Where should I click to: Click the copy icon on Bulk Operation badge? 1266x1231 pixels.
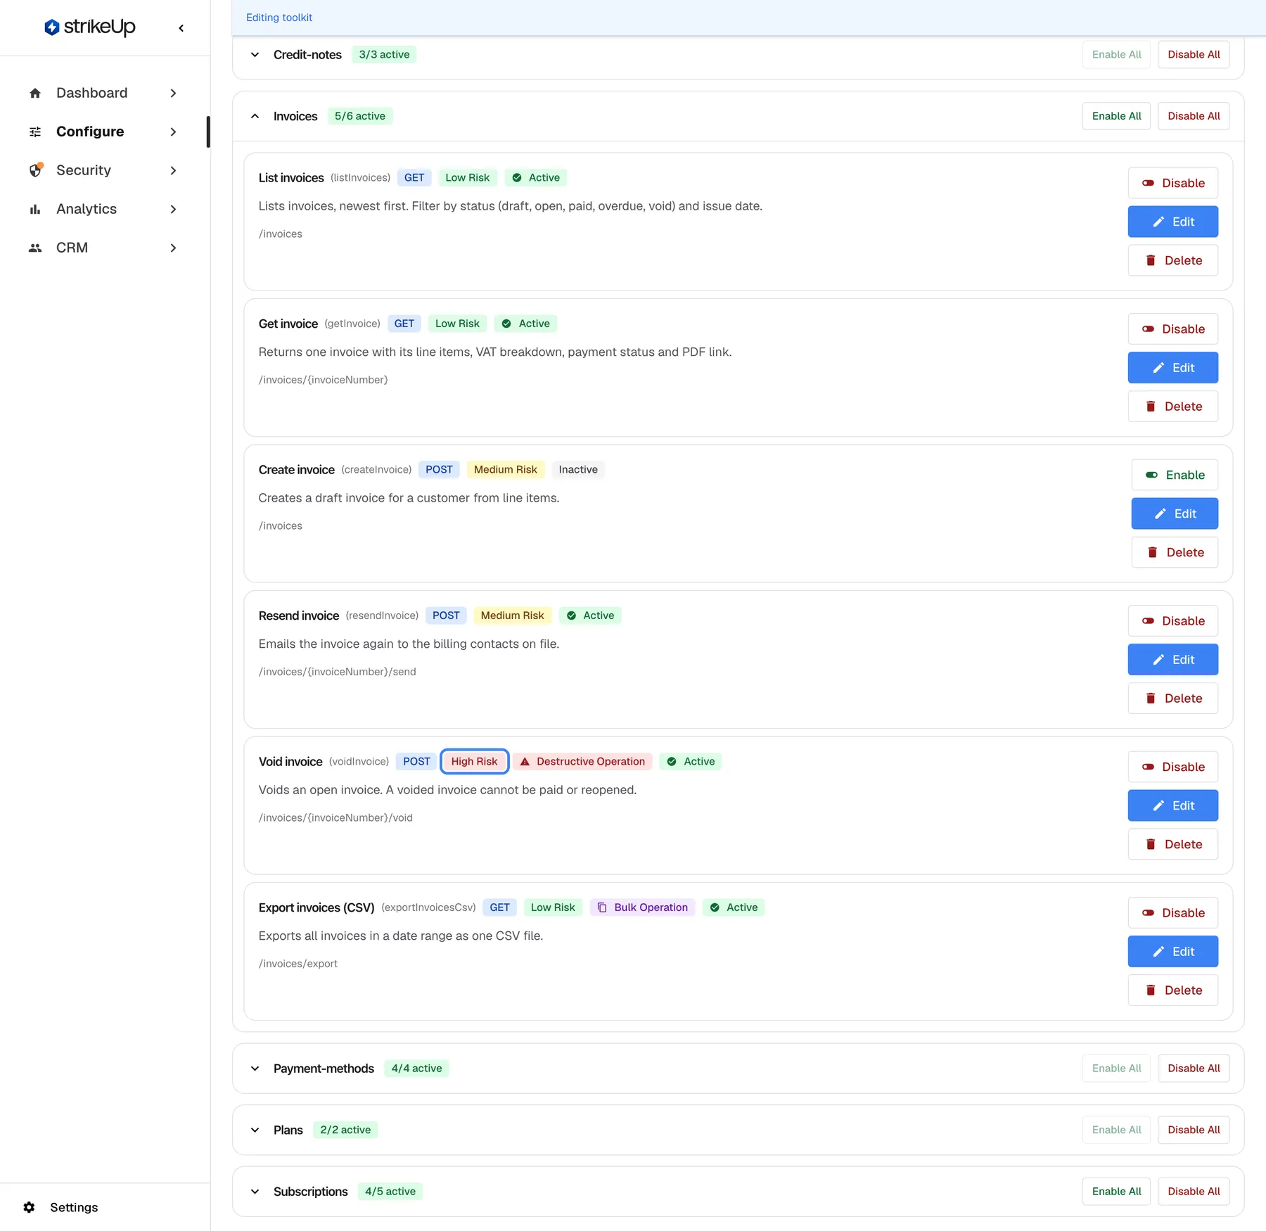[x=602, y=907]
